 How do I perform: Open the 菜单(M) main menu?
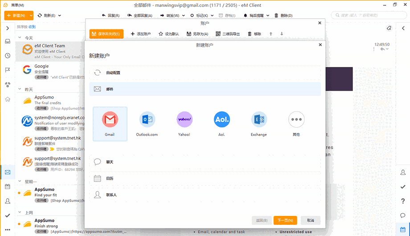point(17,5)
